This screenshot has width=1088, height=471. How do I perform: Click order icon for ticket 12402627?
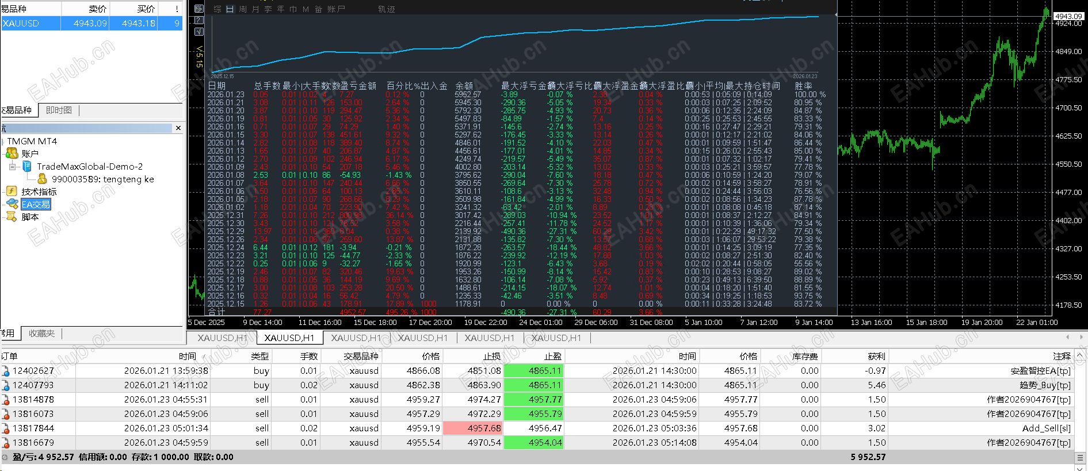coord(6,371)
